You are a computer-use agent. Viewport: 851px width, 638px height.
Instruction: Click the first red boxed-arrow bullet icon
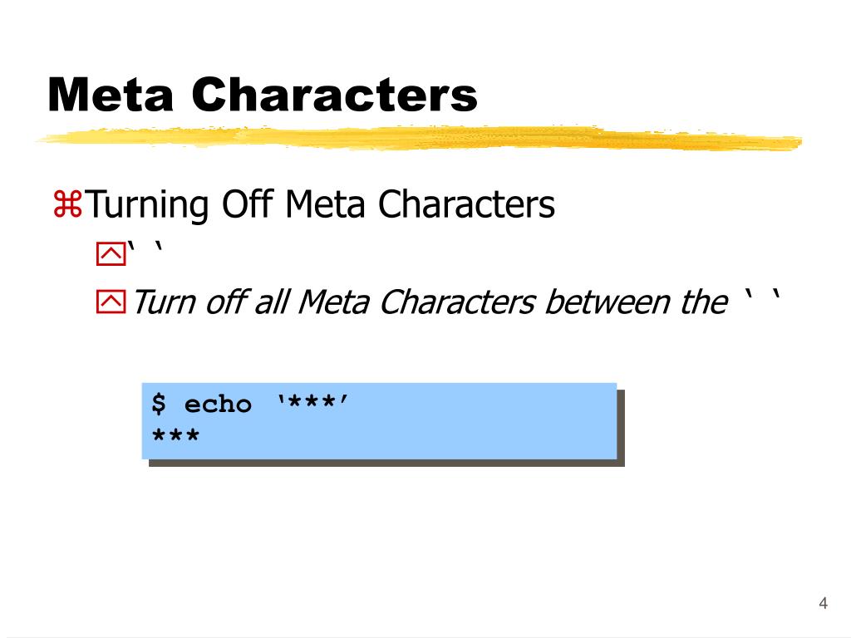click(111, 253)
